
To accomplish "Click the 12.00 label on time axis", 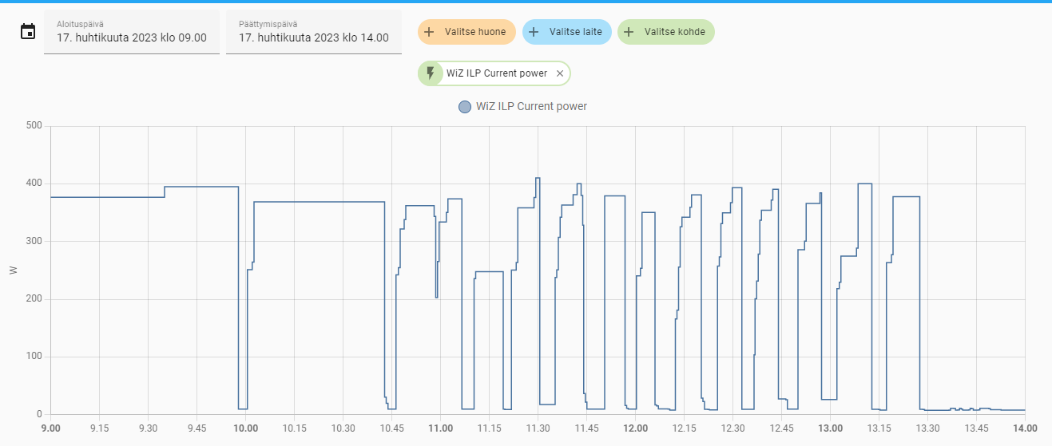I will 636,428.
